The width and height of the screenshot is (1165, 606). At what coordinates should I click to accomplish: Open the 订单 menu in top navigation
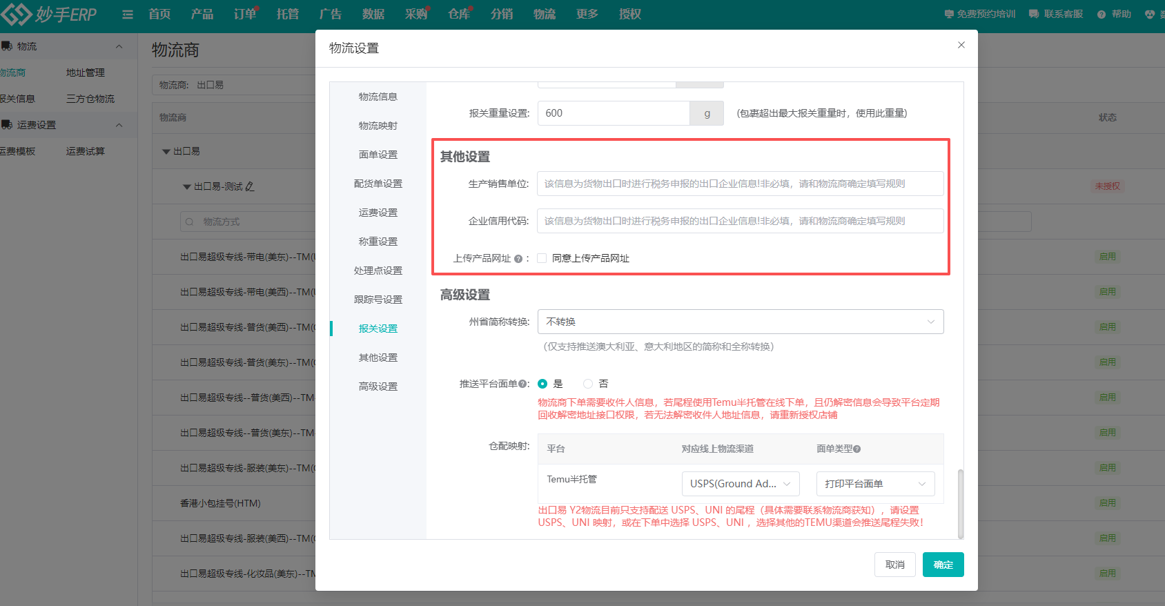pos(244,14)
